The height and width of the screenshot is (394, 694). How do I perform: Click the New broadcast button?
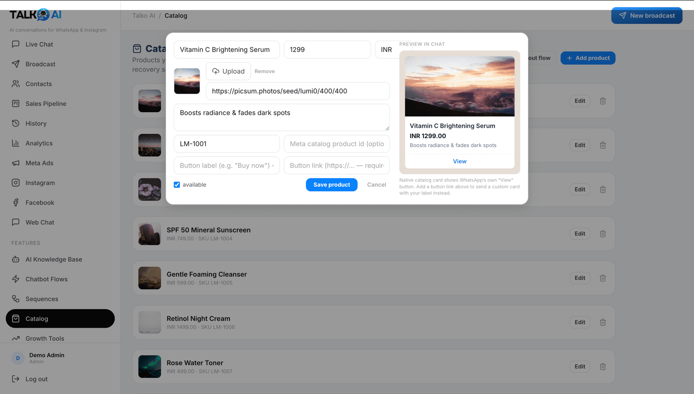pyautogui.click(x=647, y=16)
